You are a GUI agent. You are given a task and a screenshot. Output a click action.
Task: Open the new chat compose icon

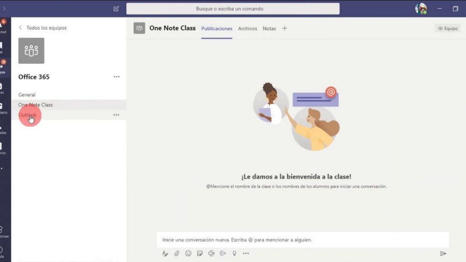click(115, 8)
